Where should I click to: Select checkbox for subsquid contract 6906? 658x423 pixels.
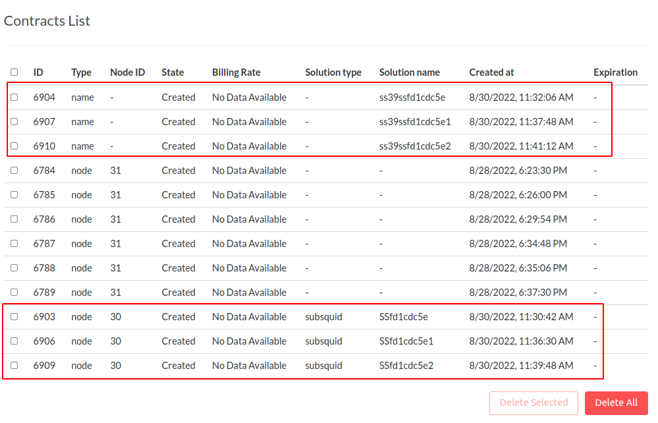pos(14,341)
